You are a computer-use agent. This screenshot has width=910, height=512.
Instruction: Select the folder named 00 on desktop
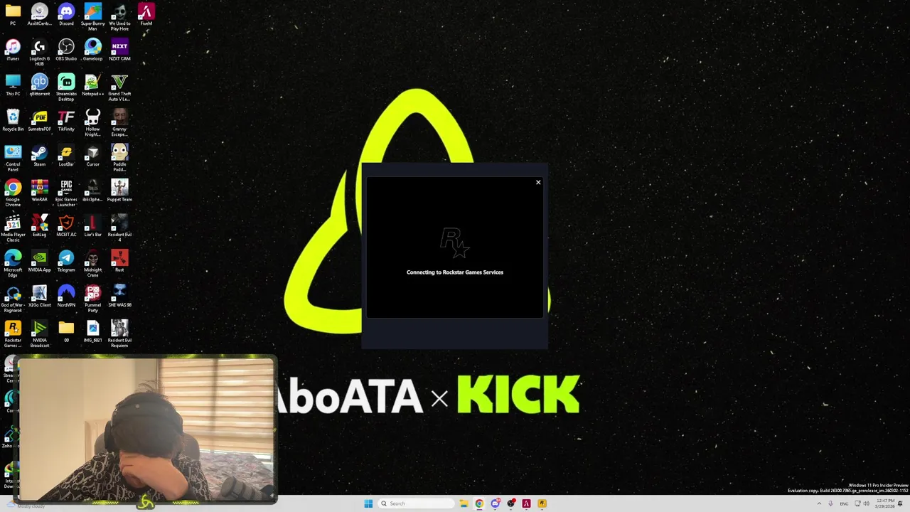coord(66,332)
